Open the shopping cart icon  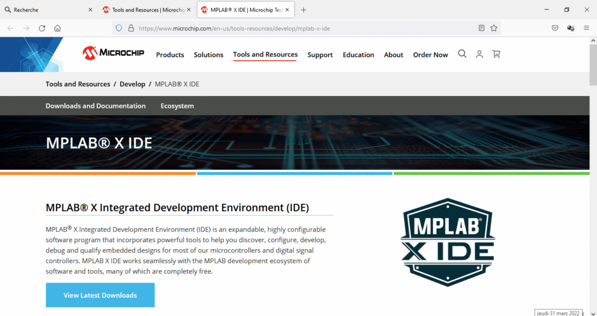[x=496, y=54]
